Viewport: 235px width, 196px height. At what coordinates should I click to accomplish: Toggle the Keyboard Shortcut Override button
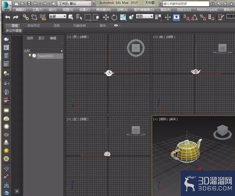pos(176,17)
